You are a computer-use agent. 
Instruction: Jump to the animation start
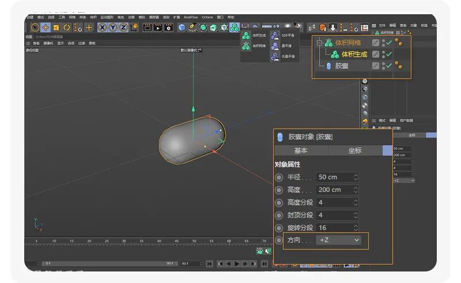[x=209, y=264]
